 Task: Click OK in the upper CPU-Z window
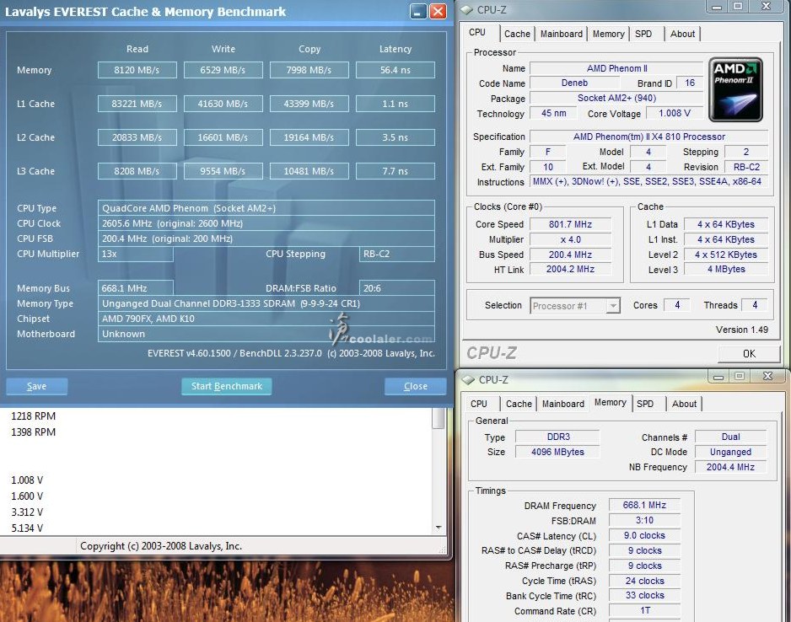click(x=749, y=354)
